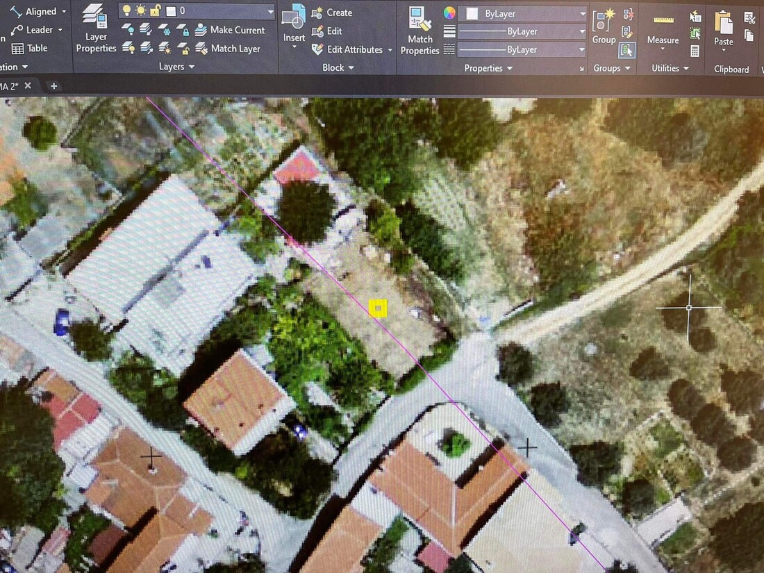Viewport: 764px width, 573px height.
Task: Open the layer name dropdown list
Action: click(x=269, y=11)
